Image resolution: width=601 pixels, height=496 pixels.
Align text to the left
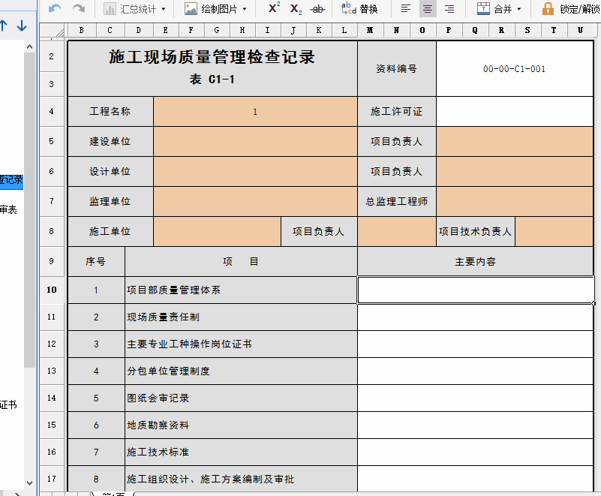pos(406,9)
